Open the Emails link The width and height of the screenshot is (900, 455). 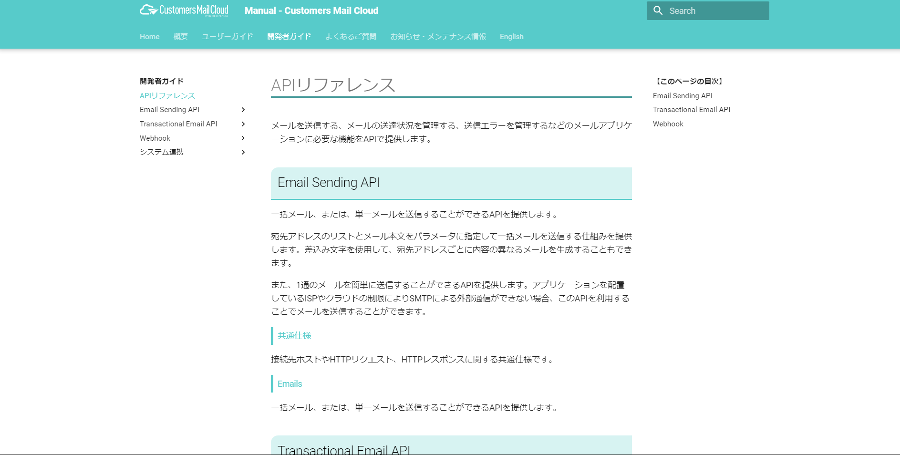(290, 384)
